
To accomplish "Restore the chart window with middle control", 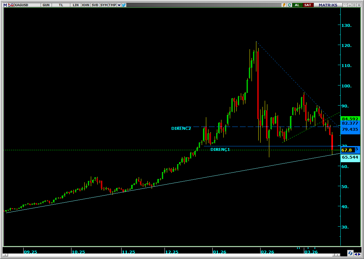I will tap(354, 5).
